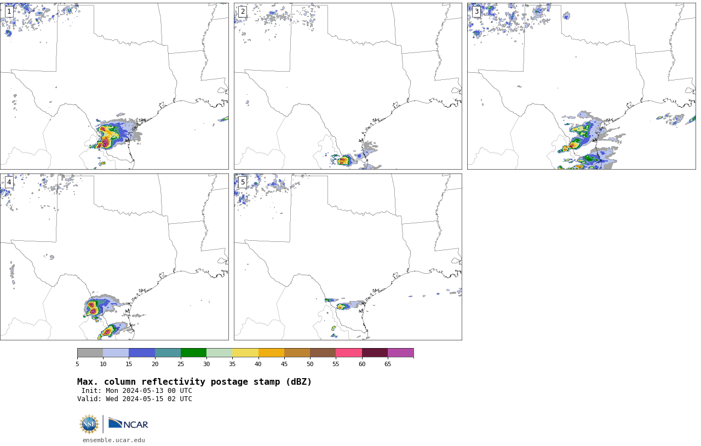Click the dark green 25-30 dBZ swatch
701x446 pixels.
tap(193, 352)
